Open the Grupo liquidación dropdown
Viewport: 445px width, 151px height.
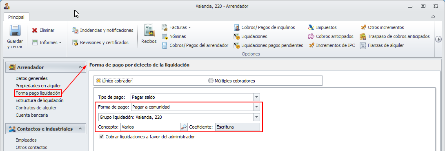pos(256,117)
